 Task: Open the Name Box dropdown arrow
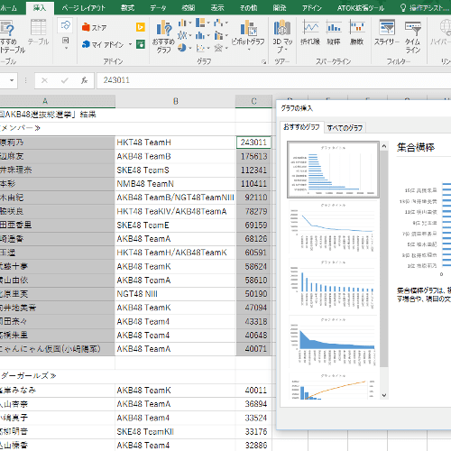point(12,80)
